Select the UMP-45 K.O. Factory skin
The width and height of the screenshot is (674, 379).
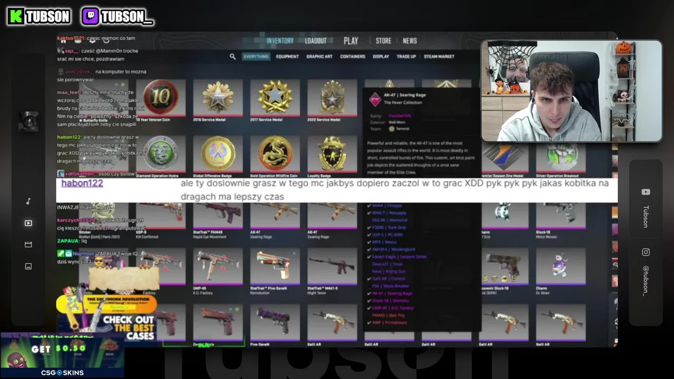(x=217, y=271)
